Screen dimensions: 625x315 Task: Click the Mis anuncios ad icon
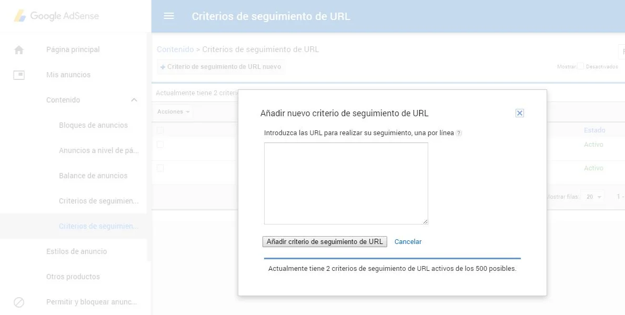point(19,75)
